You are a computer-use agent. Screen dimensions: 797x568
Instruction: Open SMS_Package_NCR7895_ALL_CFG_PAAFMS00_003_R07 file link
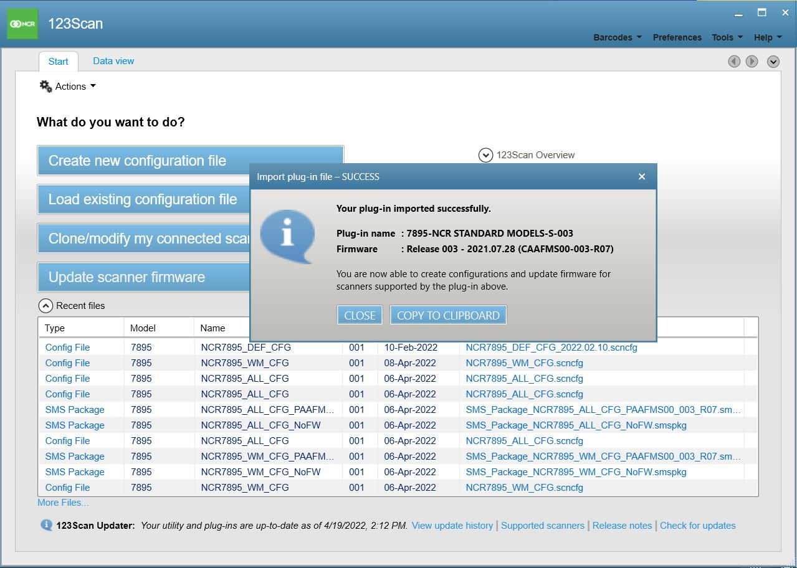point(603,410)
